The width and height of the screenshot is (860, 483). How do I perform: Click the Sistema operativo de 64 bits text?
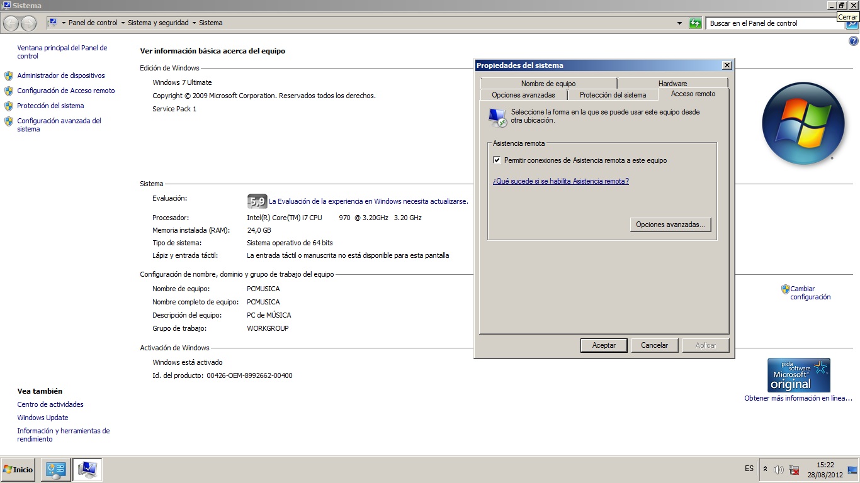coord(290,243)
